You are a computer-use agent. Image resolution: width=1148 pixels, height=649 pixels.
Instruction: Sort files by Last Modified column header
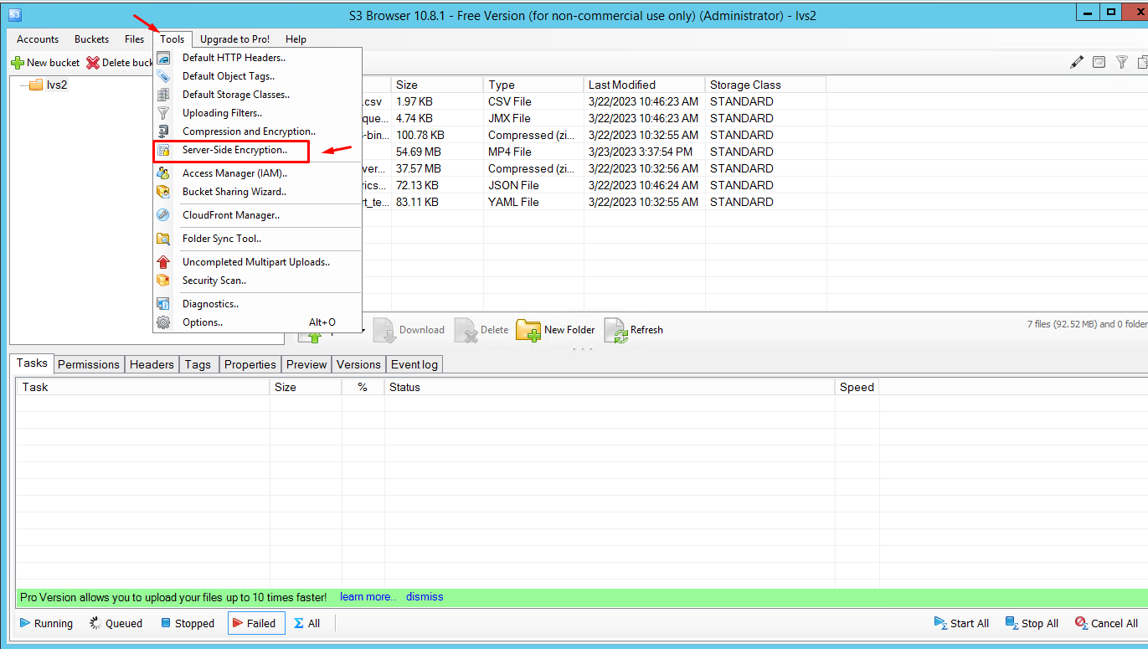pos(644,85)
